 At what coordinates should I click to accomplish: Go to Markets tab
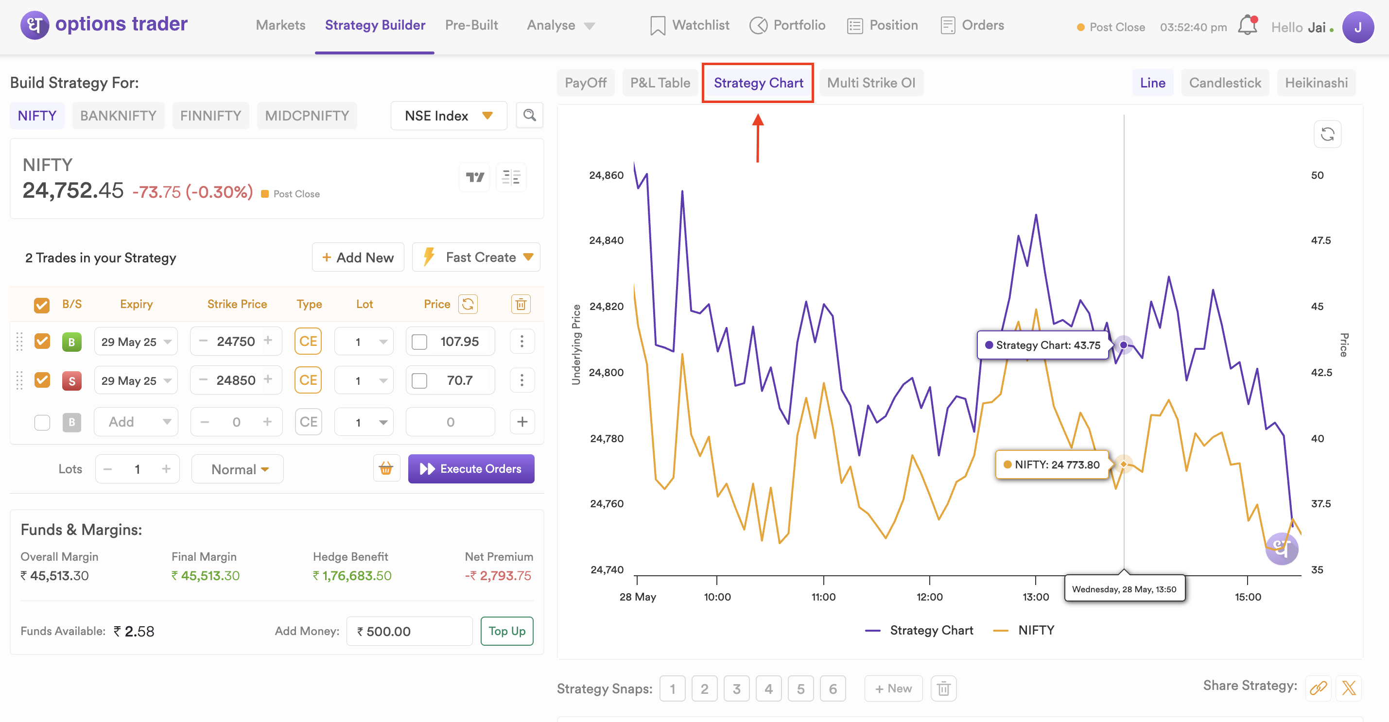click(280, 25)
